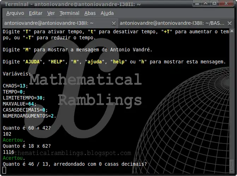Minimize the Terminal window

(x=197, y=3)
